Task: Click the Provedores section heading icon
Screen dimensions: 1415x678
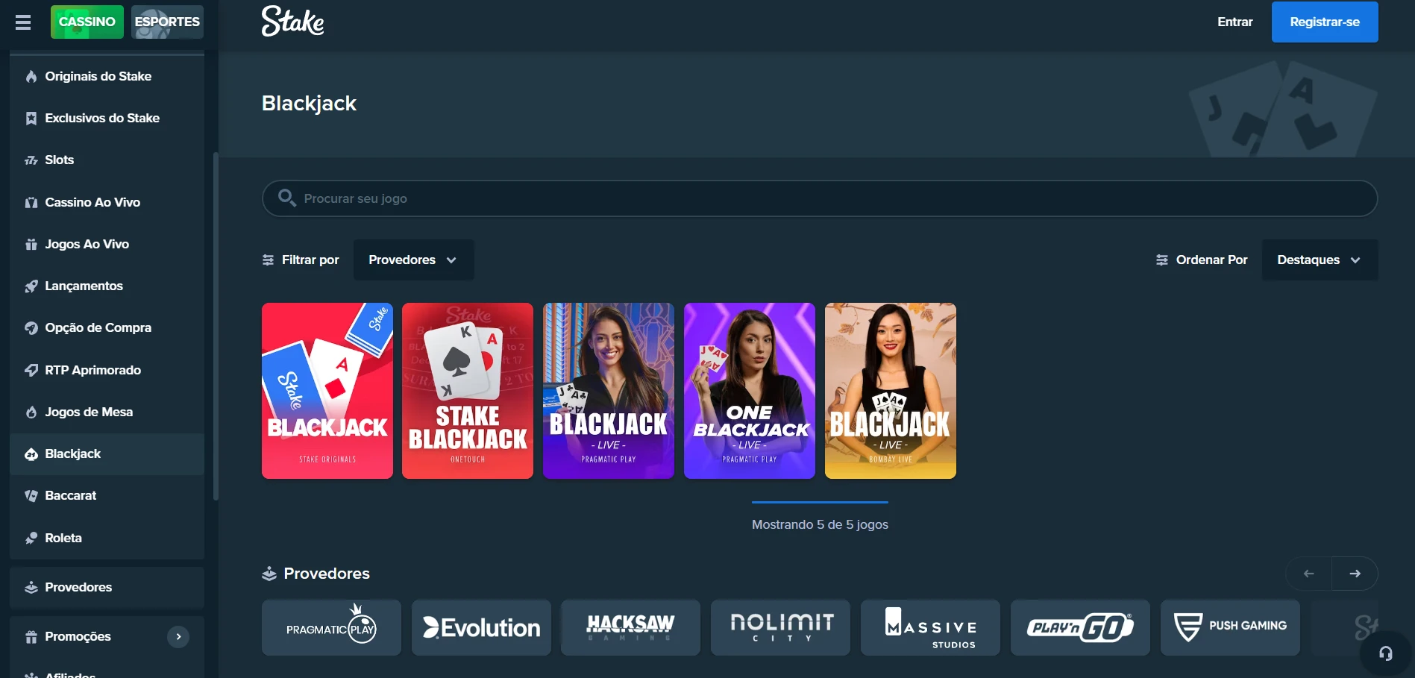Action: pos(269,574)
